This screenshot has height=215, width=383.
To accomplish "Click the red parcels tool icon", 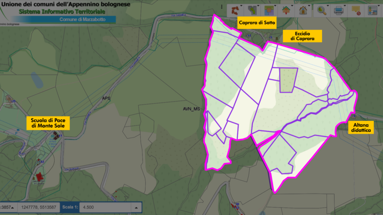I will [x=235, y=10].
